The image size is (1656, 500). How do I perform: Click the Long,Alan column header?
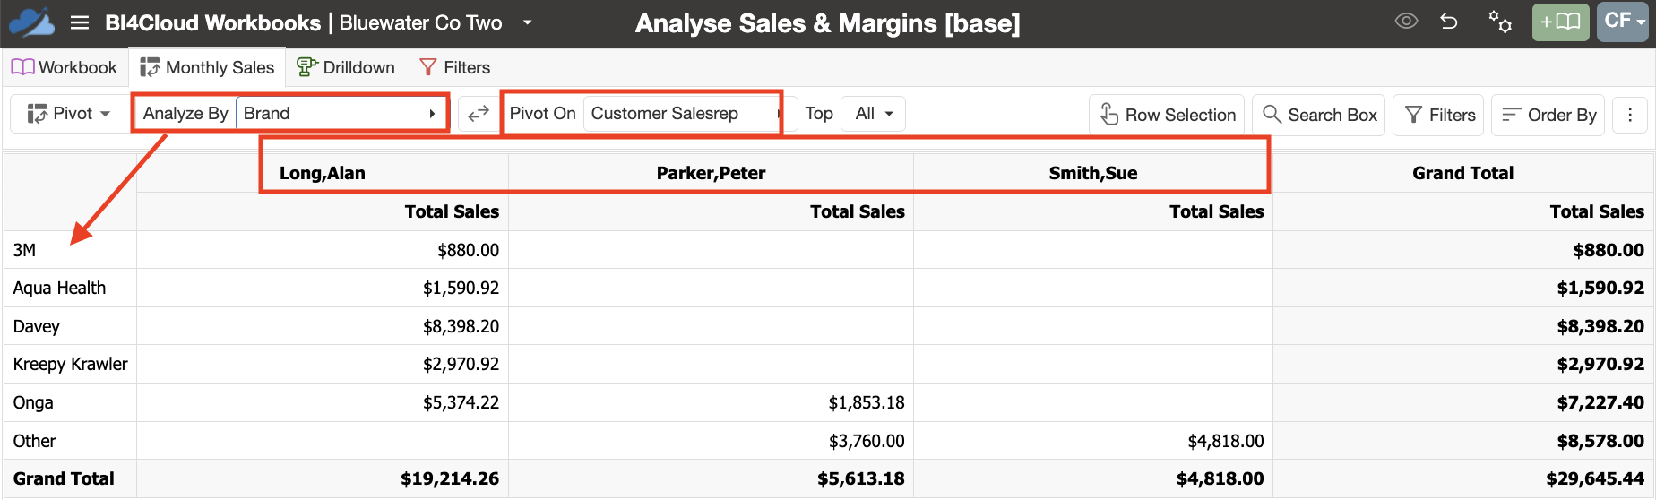[323, 173]
